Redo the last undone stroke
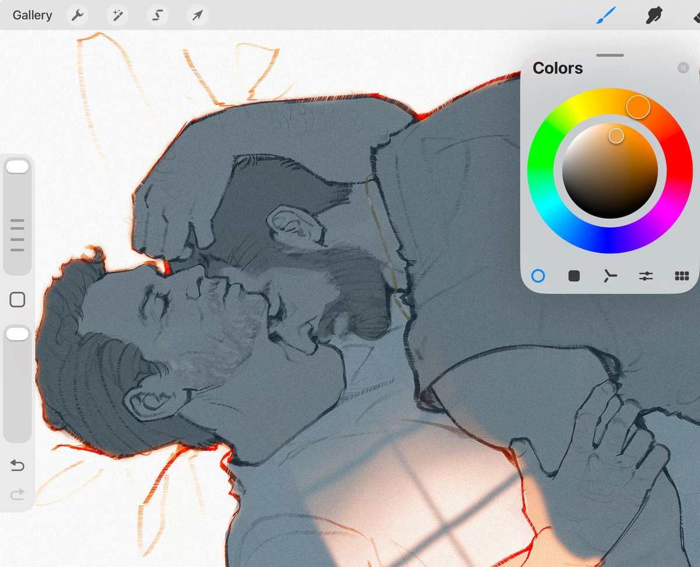 coord(17,495)
